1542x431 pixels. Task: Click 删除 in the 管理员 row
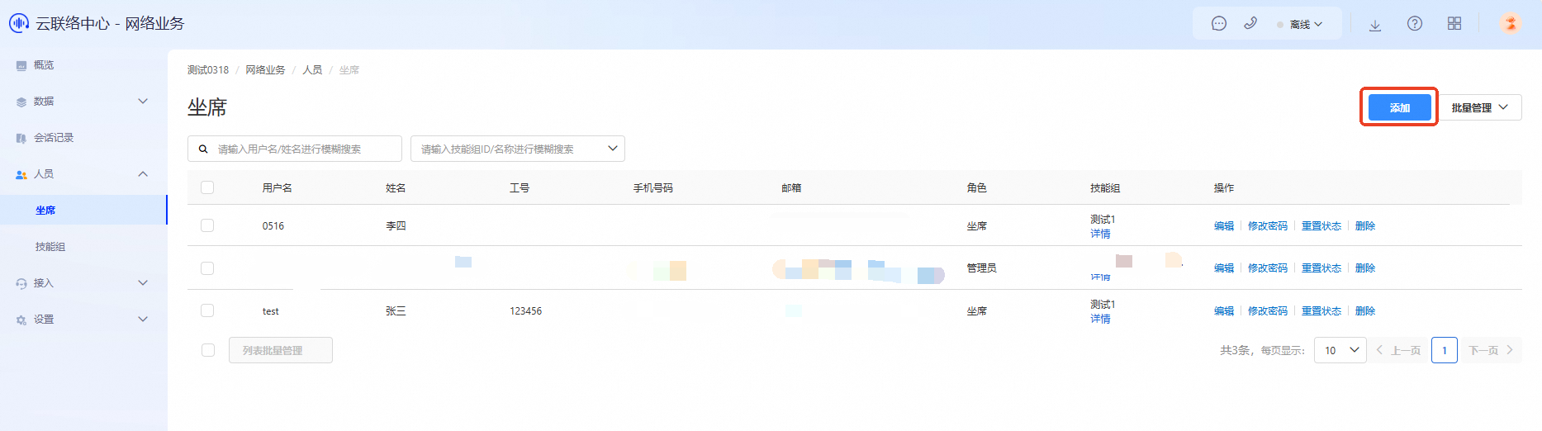coord(1365,268)
